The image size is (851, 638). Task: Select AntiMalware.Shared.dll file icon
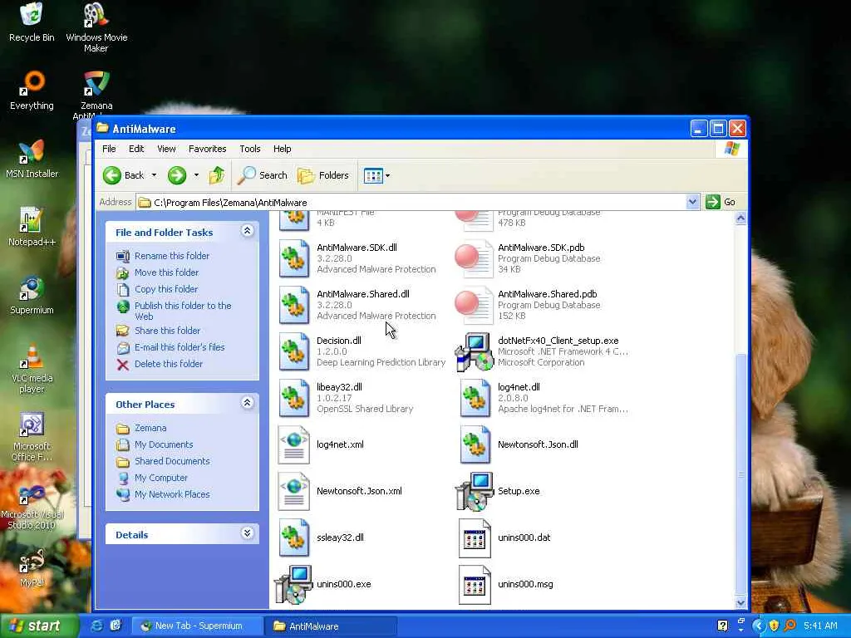294,305
